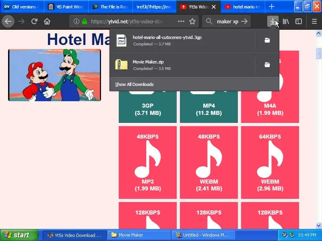Screen dimensions: 322x241
Task: Show site information for ytvid.net
Action: click(76, 21)
